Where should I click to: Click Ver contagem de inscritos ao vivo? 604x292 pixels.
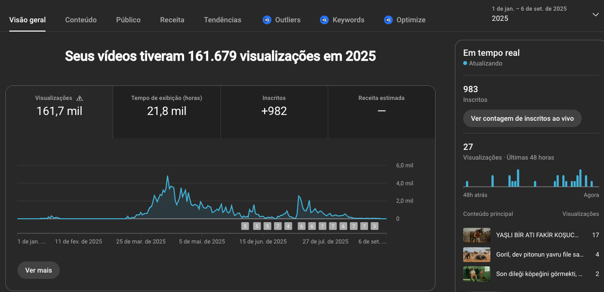click(x=522, y=118)
